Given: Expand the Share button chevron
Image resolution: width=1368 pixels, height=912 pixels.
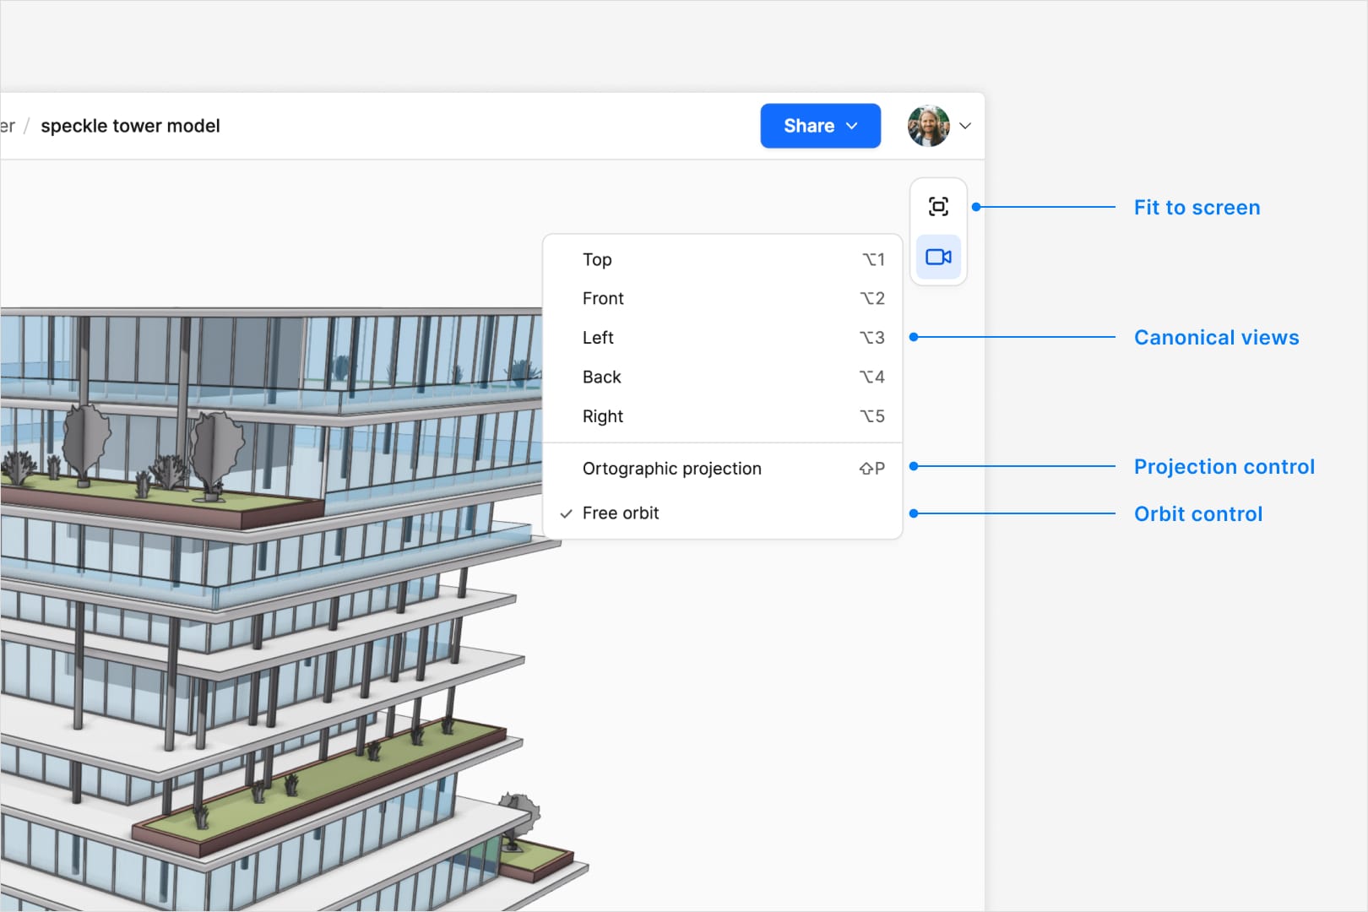Looking at the screenshot, I should click(852, 126).
